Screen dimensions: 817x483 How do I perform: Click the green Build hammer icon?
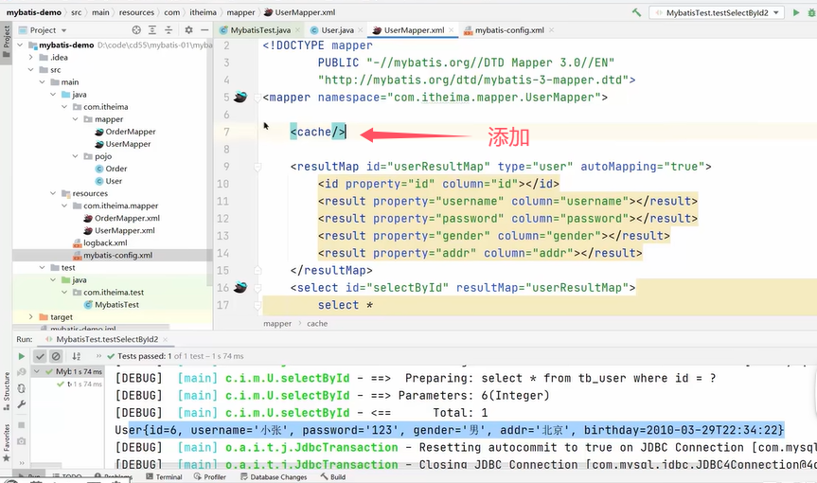pyautogui.click(x=636, y=12)
